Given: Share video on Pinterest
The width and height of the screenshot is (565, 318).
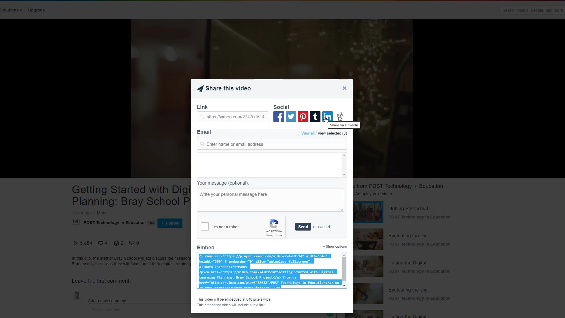Looking at the screenshot, I should 303,117.
